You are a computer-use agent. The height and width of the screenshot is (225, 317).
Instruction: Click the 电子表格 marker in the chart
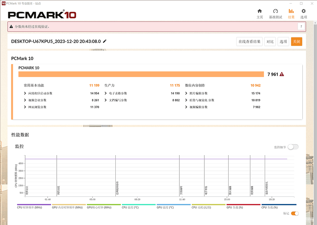[206, 191]
